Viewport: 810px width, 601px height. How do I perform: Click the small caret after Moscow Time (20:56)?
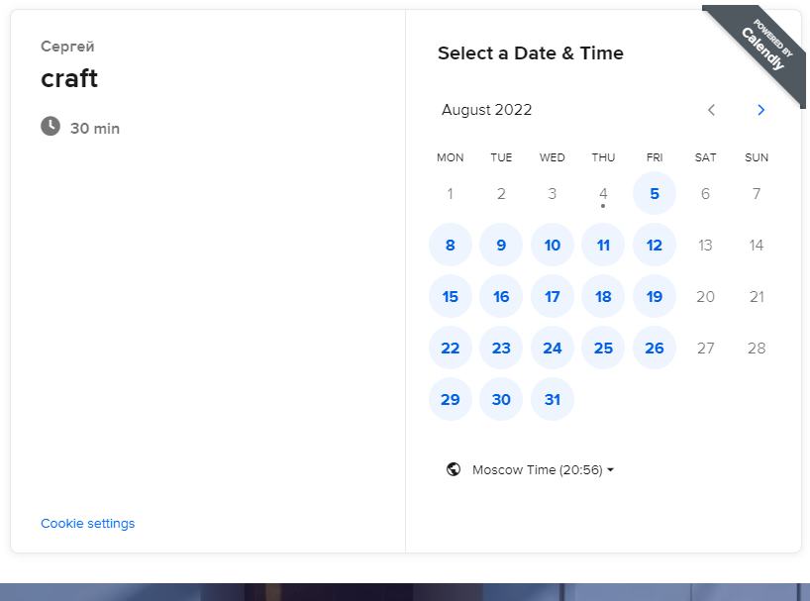[611, 470]
